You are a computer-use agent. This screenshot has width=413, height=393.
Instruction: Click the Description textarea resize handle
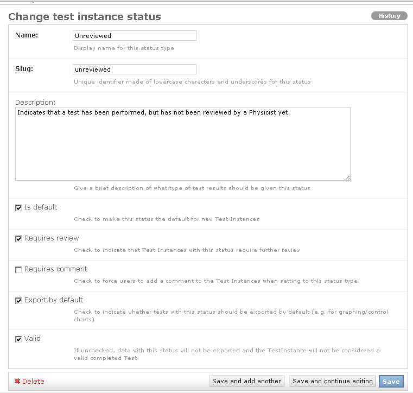(x=348, y=178)
